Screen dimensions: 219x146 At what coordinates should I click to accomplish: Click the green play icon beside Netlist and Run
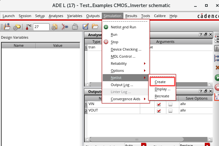tap(106, 27)
